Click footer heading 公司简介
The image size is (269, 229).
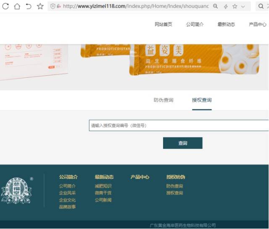[69, 177]
